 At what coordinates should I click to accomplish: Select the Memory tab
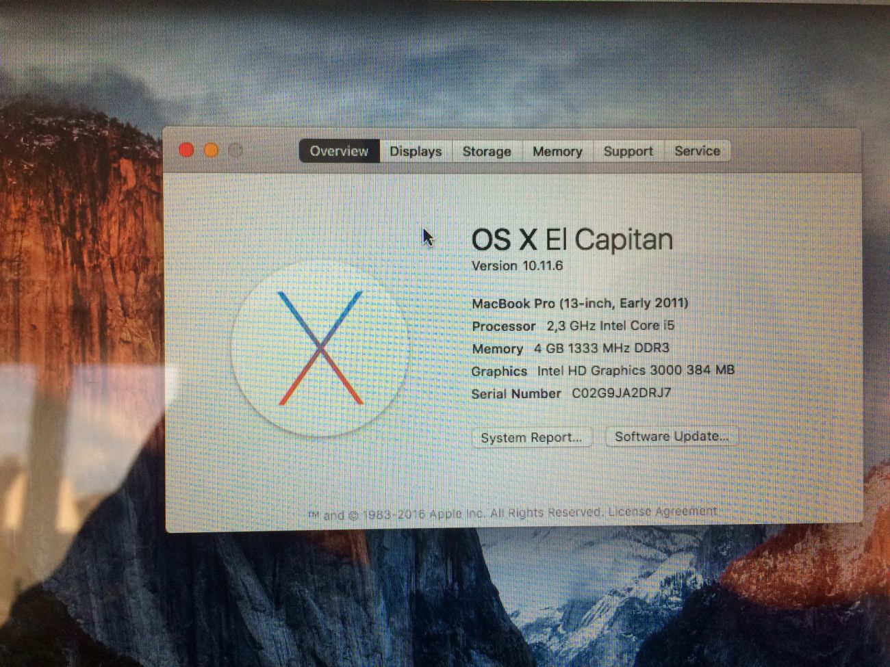click(x=557, y=151)
